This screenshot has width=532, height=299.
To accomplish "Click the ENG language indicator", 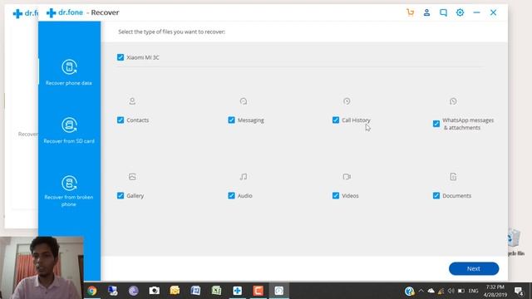I will (x=473, y=291).
